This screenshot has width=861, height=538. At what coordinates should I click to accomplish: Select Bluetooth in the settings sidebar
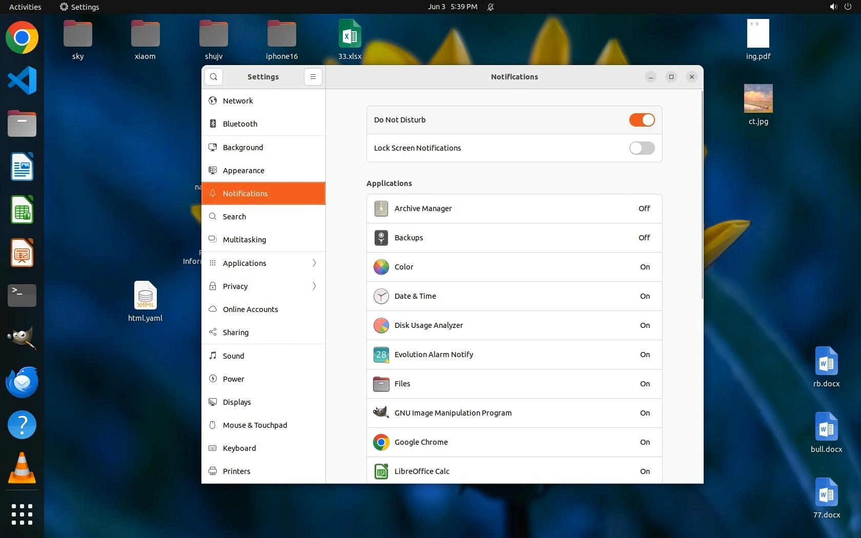click(263, 124)
